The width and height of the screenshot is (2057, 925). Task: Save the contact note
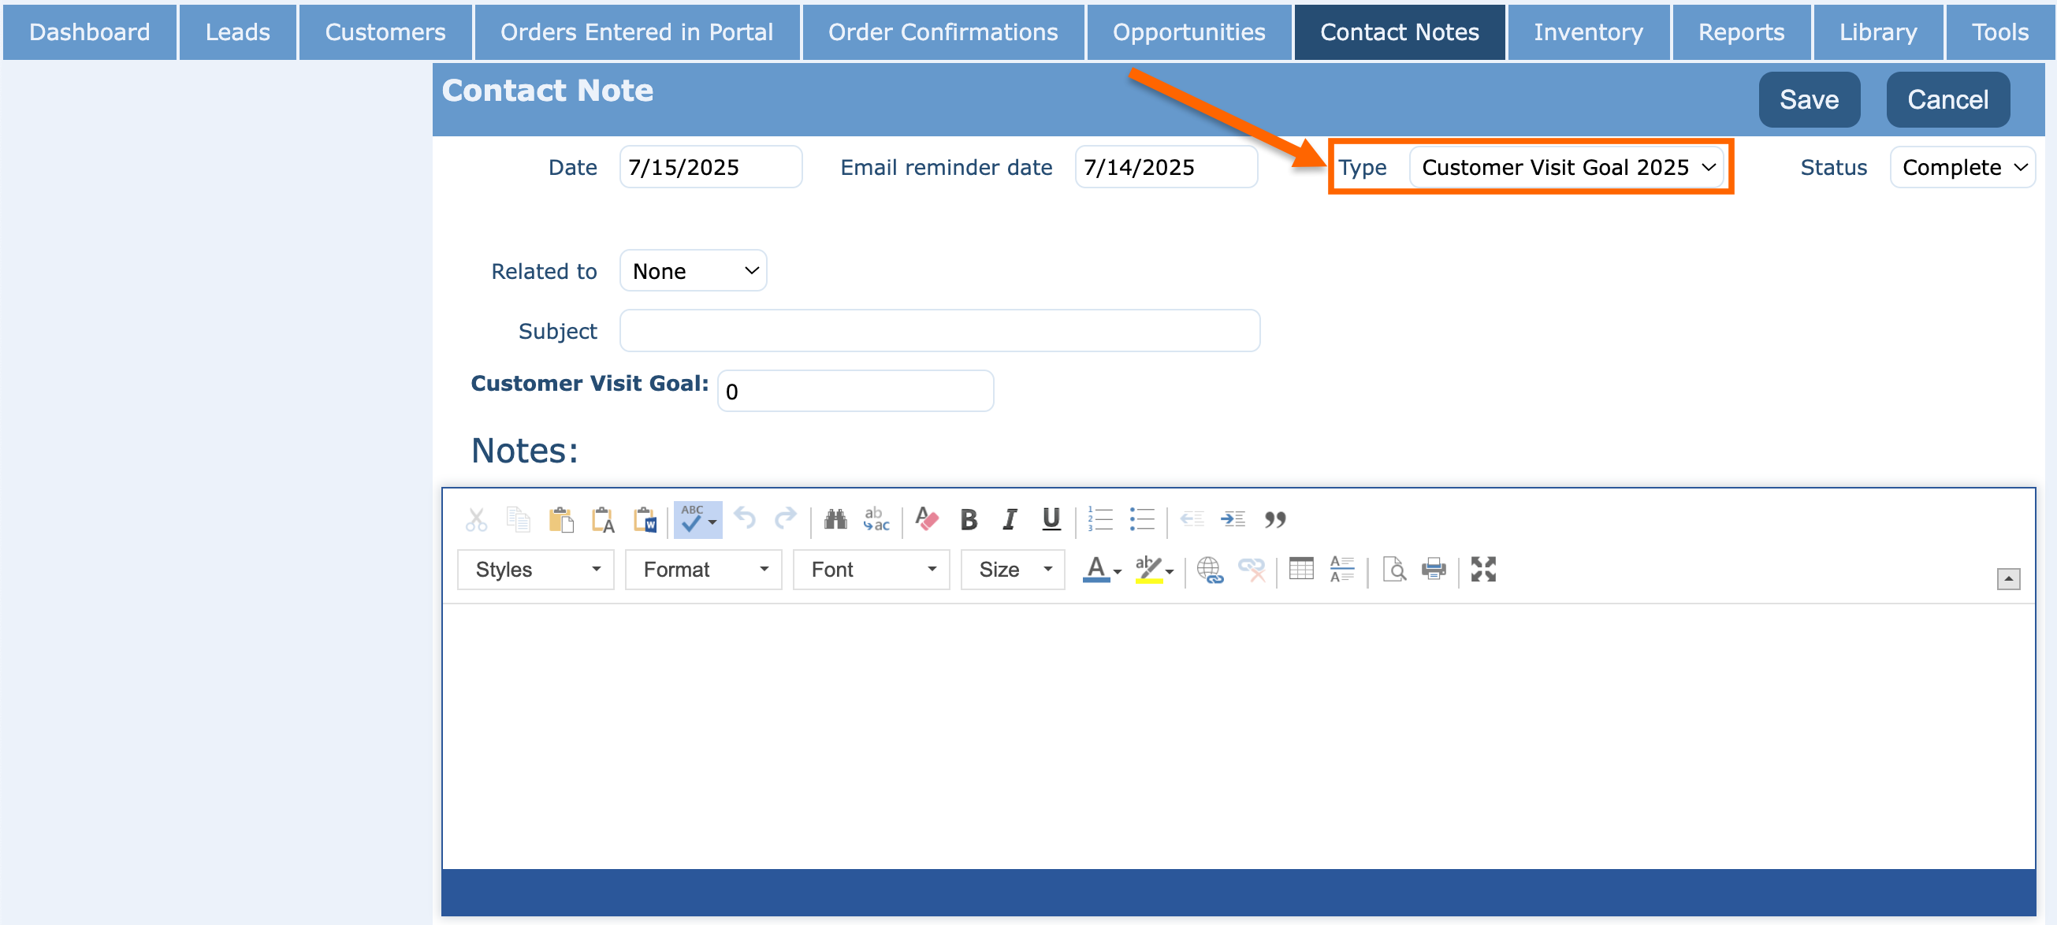point(1808,100)
